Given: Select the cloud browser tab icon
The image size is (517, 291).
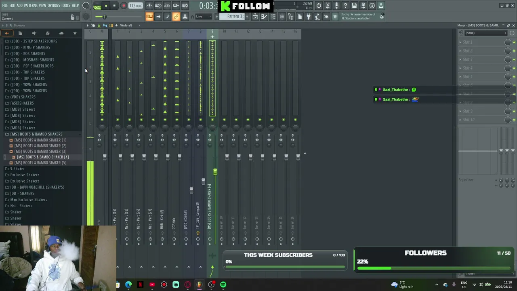Looking at the screenshot, I should pyautogui.click(x=61, y=33).
